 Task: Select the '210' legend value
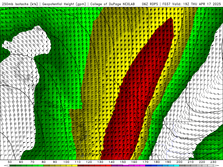click(191, 162)
